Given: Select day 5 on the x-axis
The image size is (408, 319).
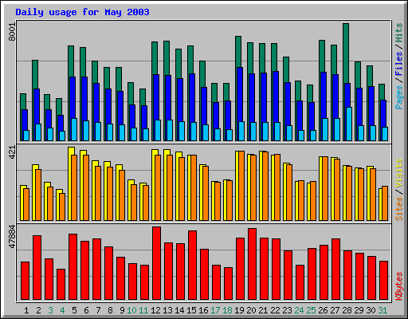Looking at the screenshot, I should coord(74,310).
